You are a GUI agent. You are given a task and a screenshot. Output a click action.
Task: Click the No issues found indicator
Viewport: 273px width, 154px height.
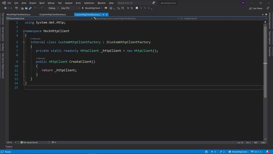pyautogui.click(x=29, y=142)
